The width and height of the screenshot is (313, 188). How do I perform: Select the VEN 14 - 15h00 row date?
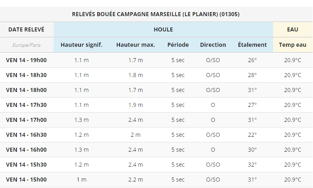coord(26,180)
